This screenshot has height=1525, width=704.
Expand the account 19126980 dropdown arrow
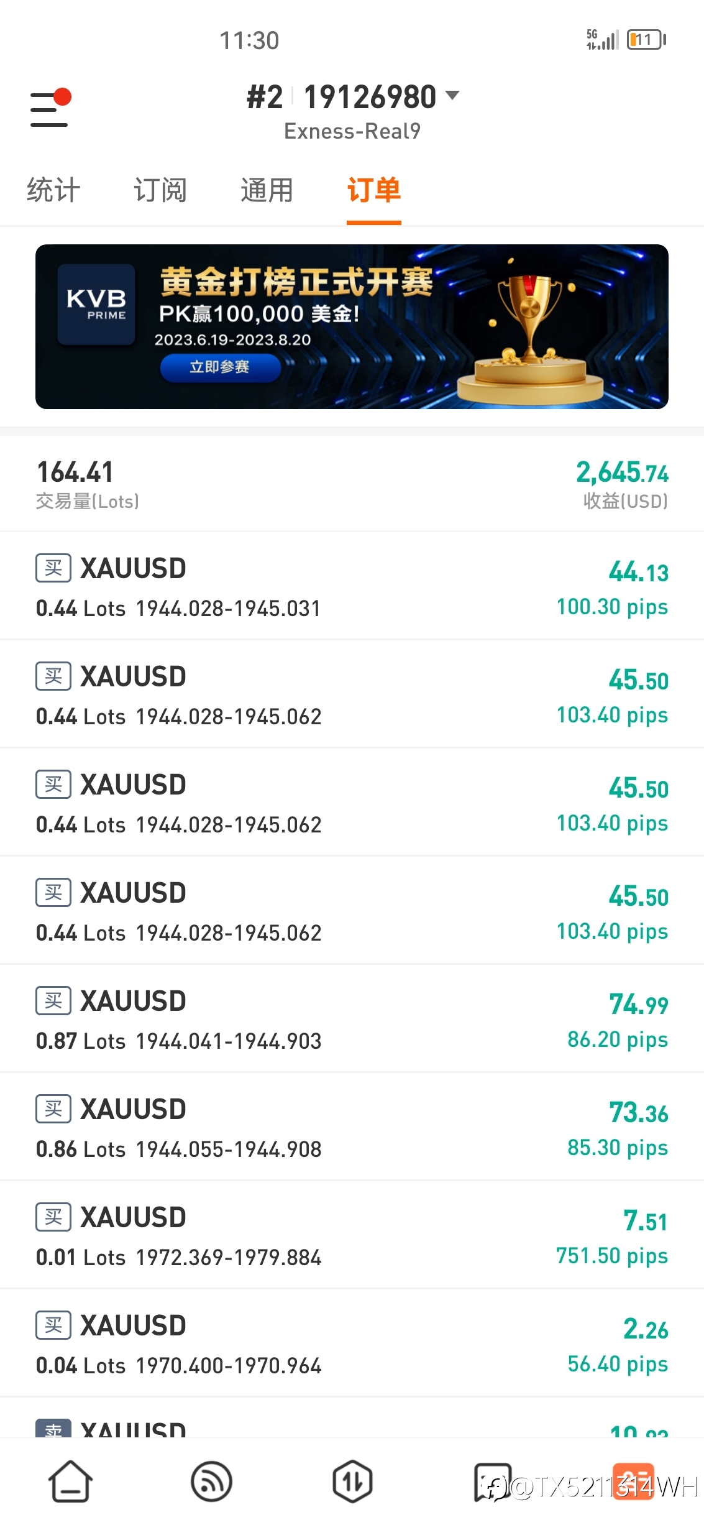(x=452, y=95)
